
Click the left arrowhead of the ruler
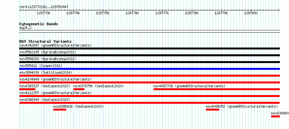[20, 10]
